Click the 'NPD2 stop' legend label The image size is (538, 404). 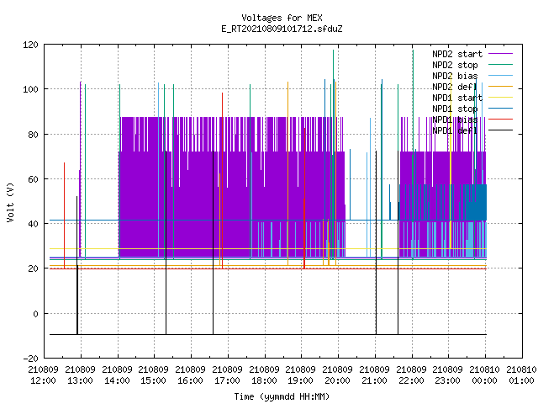455,65
